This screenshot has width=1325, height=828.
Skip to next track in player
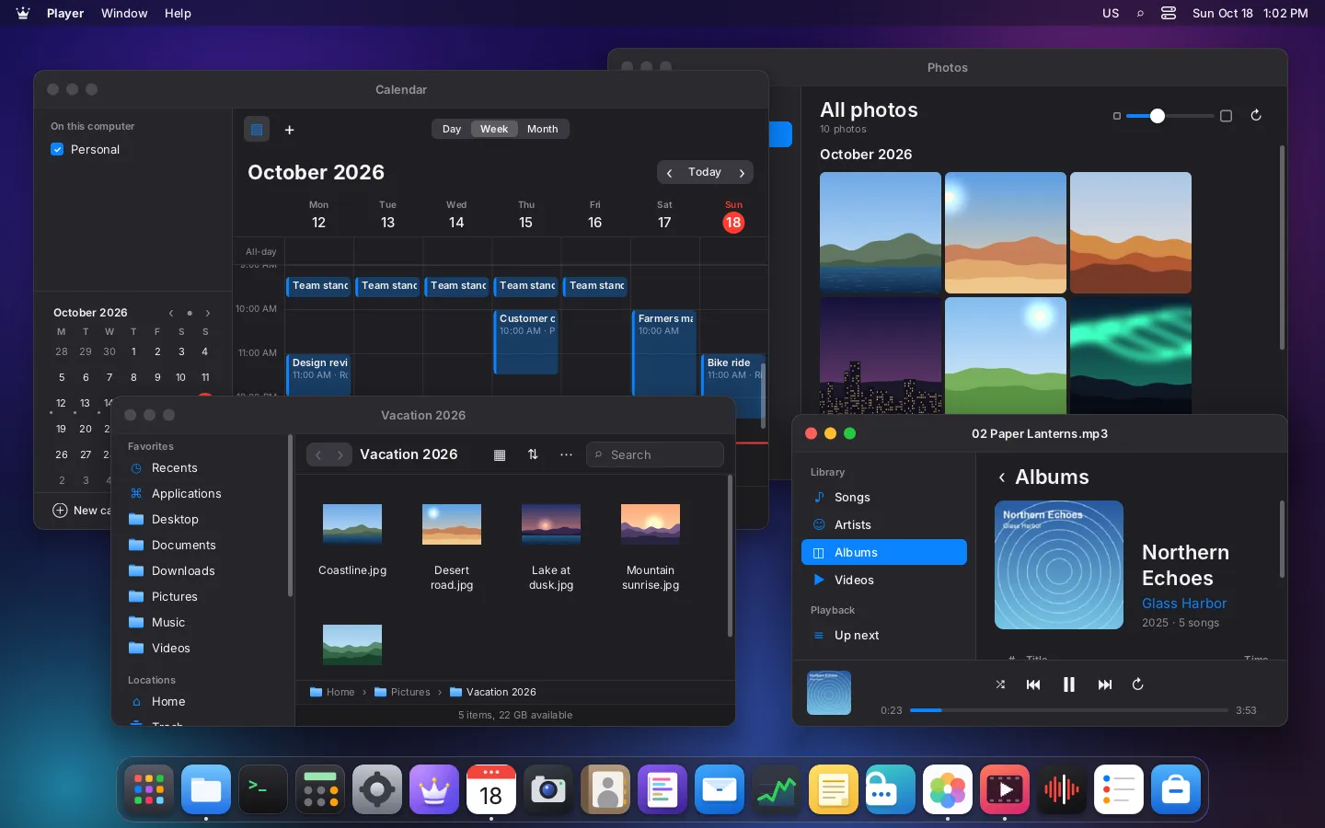pos(1105,684)
